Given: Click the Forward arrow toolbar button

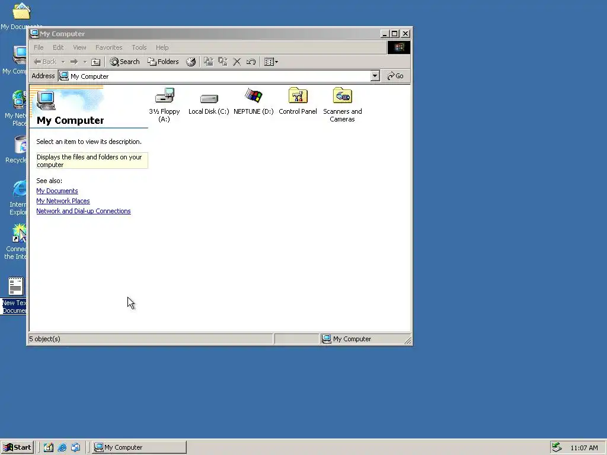Looking at the screenshot, I should (74, 62).
